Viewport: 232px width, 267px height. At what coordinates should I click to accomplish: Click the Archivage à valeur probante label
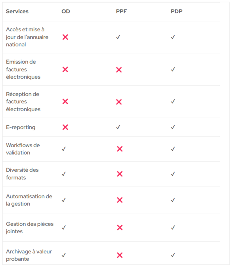pos(29,255)
